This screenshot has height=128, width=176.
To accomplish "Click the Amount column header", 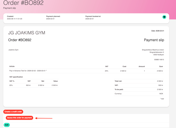I will [x=142, y=66].
